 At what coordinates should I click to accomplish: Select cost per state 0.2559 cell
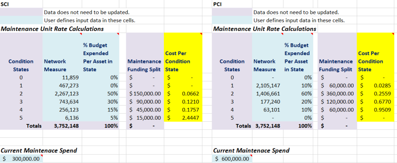pyautogui.click(x=376, y=93)
